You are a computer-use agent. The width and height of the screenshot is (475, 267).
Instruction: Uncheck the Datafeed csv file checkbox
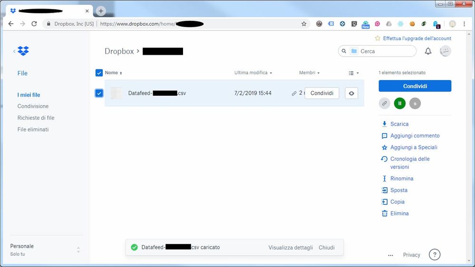99,93
